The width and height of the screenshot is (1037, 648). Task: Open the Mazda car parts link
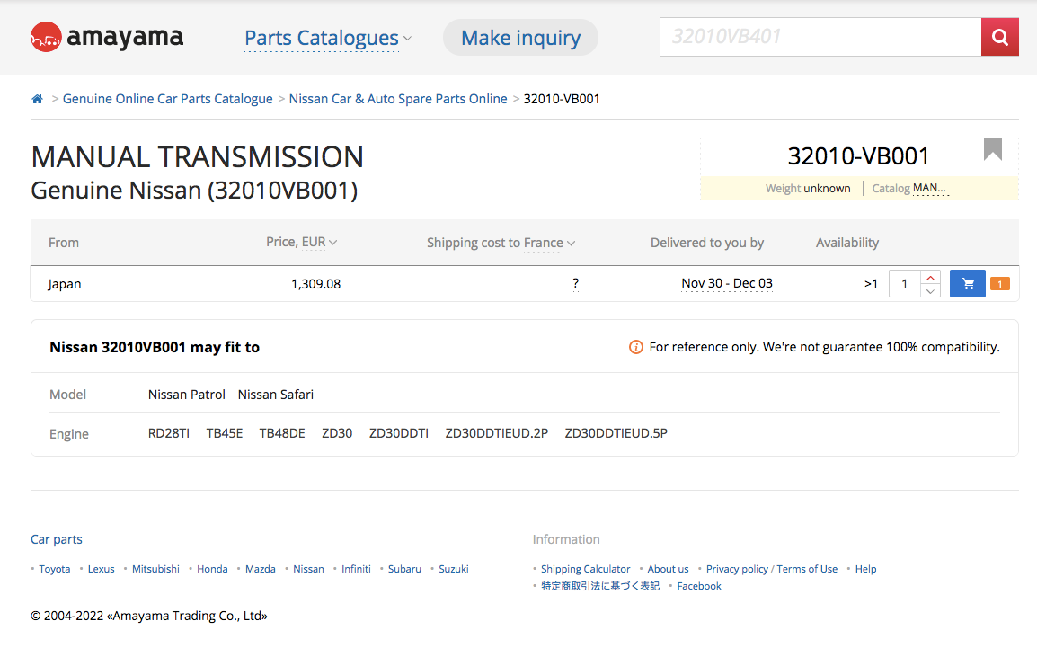coord(261,569)
